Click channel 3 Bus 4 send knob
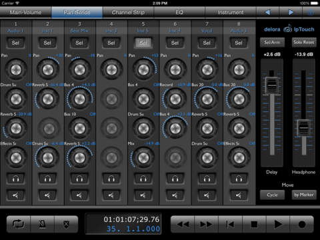 pos(79,99)
